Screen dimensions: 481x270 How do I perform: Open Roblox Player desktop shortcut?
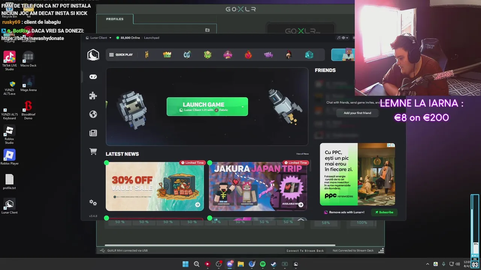[9, 157]
